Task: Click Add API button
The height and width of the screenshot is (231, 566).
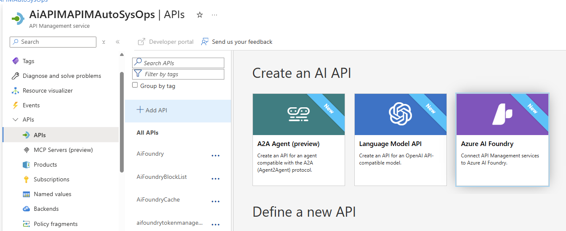Action: 178,111
